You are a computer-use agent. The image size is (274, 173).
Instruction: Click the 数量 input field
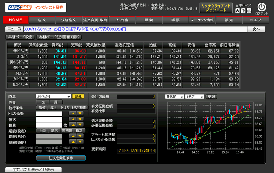(x=49, y=125)
